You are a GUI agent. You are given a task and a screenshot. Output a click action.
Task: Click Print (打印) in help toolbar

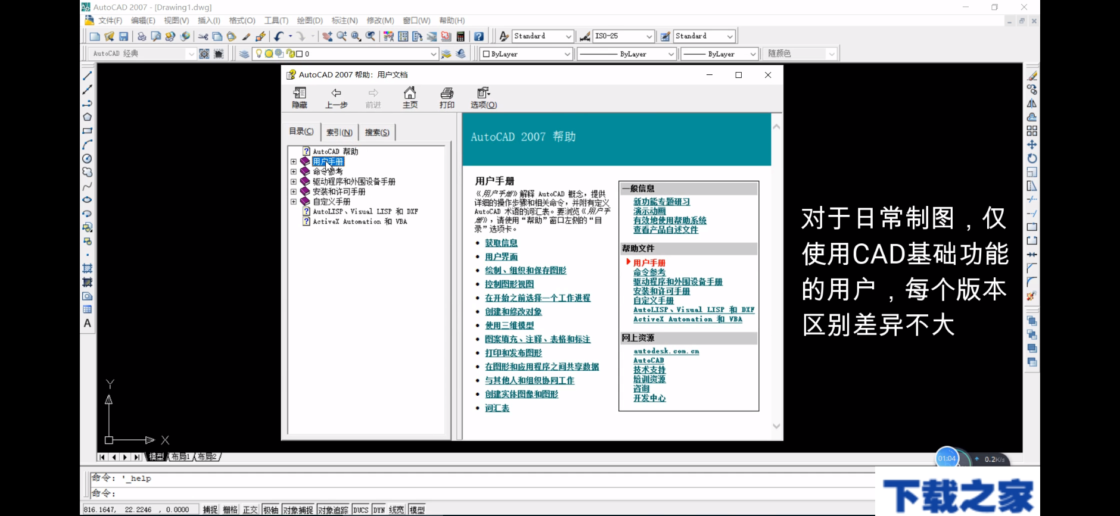point(447,98)
